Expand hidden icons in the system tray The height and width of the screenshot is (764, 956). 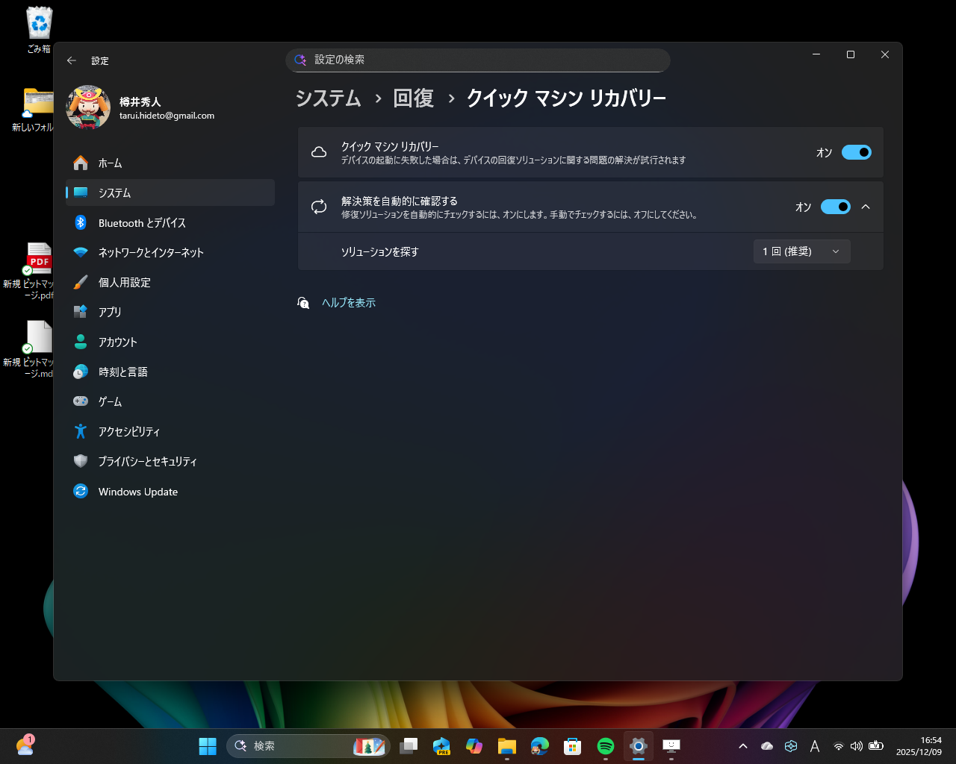pyautogui.click(x=743, y=745)
